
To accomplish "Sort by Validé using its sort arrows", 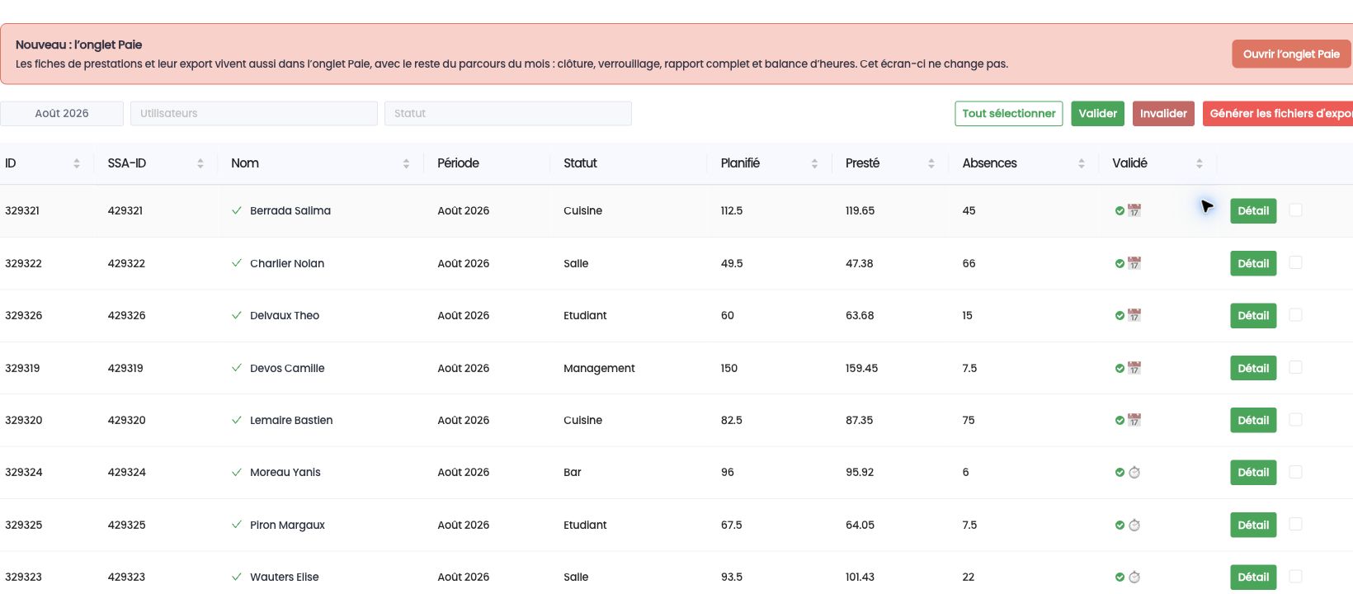I will 1200,163.
